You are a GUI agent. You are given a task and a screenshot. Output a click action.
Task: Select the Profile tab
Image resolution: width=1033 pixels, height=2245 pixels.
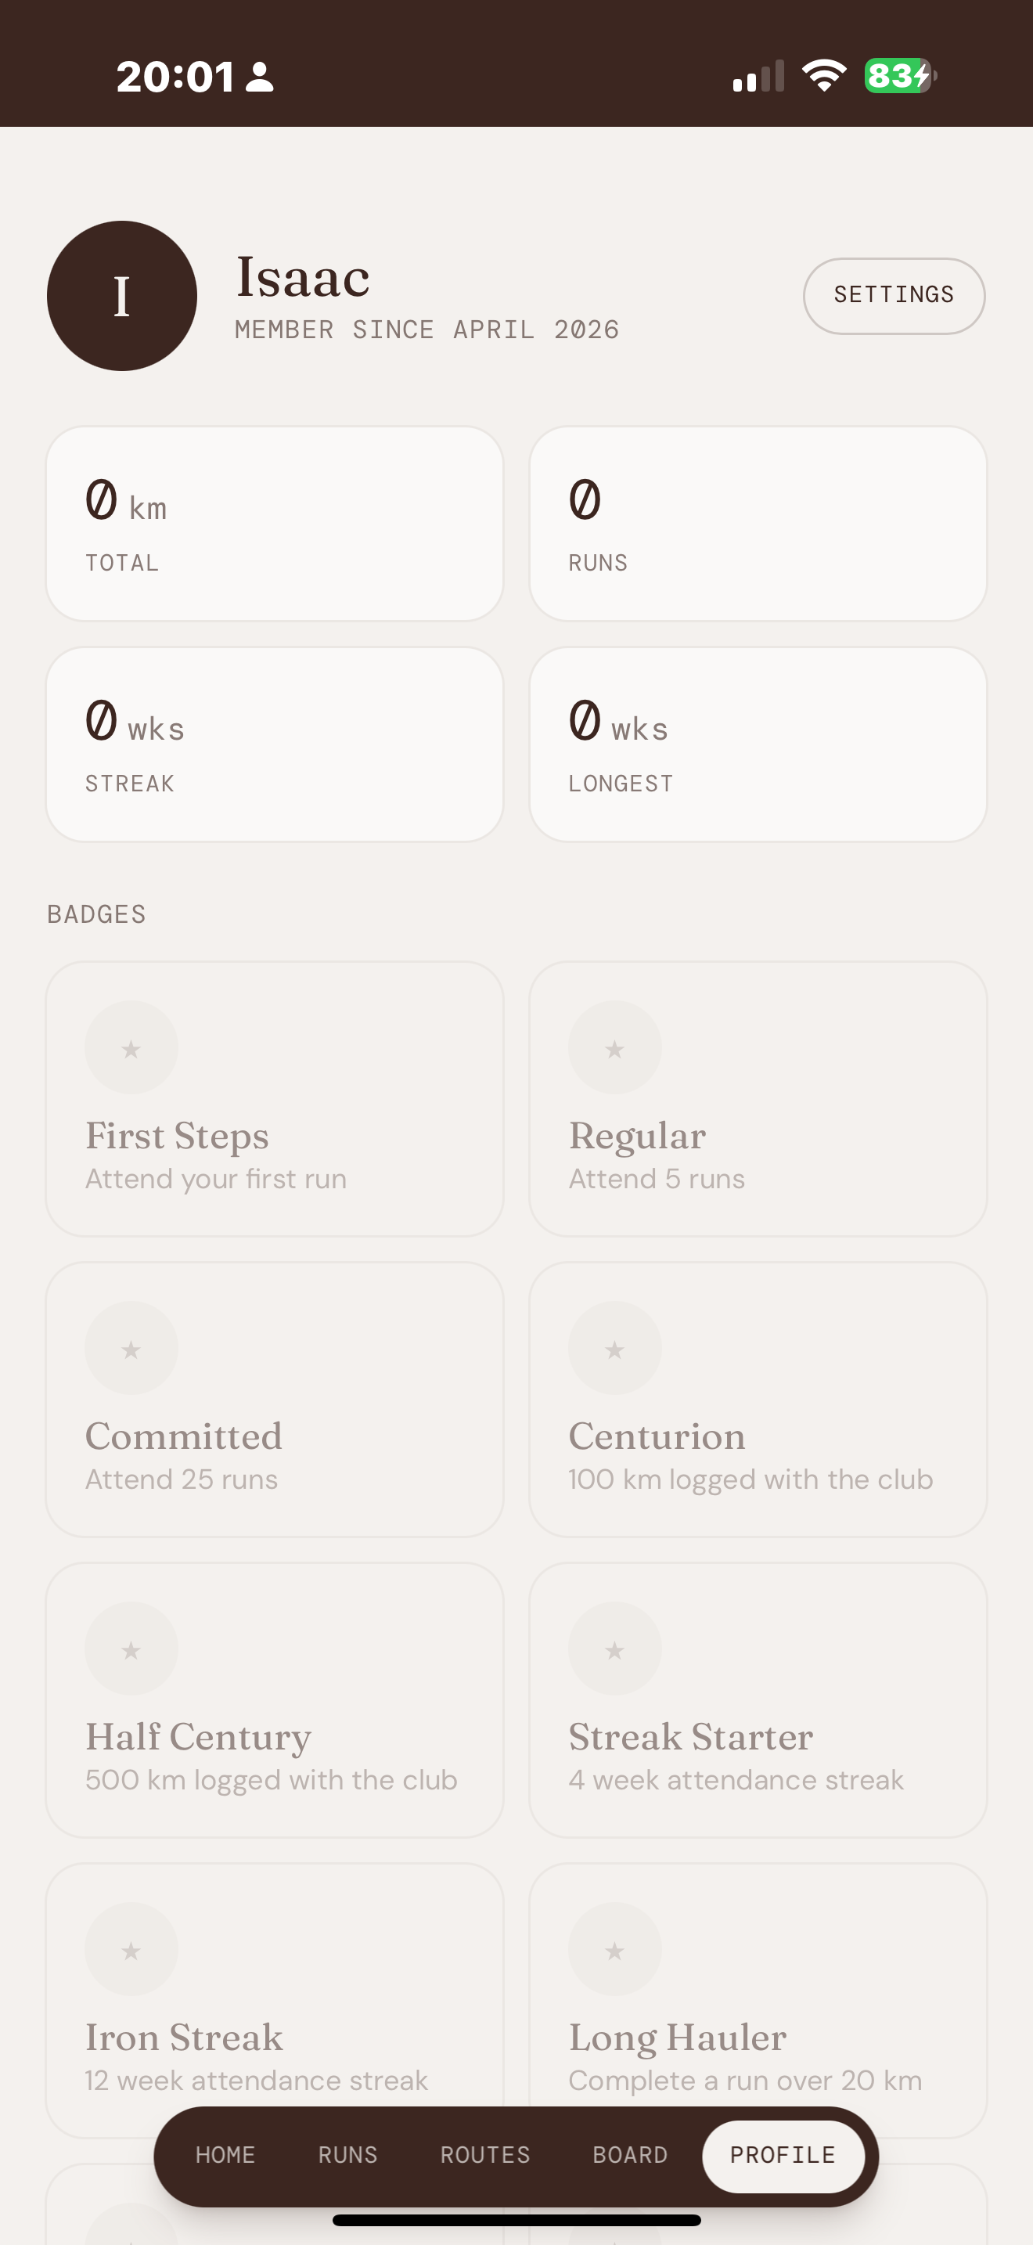point(783,2155)
